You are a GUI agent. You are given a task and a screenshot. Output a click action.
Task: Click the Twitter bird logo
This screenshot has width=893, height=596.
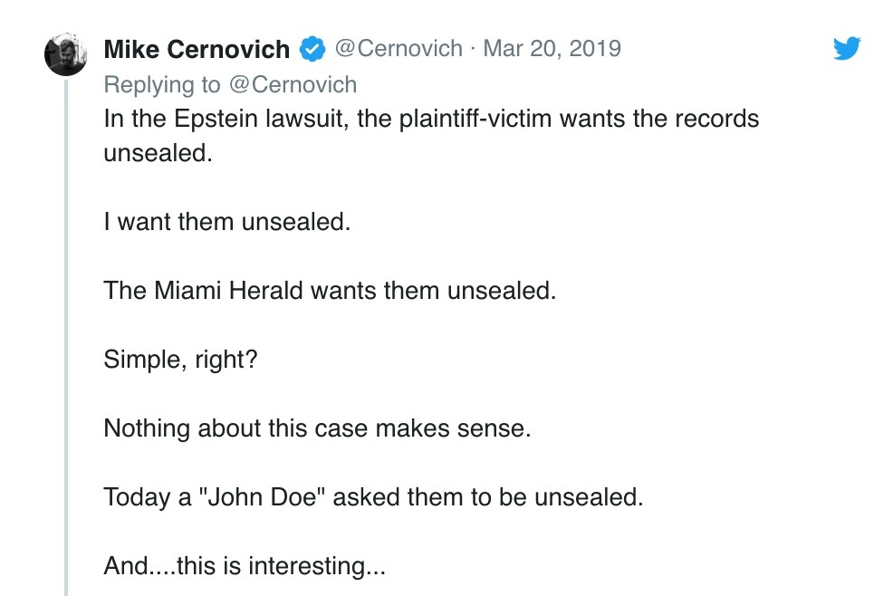click(847, 48)
